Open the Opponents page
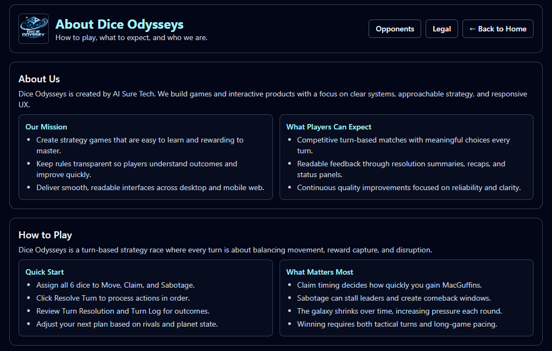Viewport: 552px width, 351px height. tap(395, 29)
